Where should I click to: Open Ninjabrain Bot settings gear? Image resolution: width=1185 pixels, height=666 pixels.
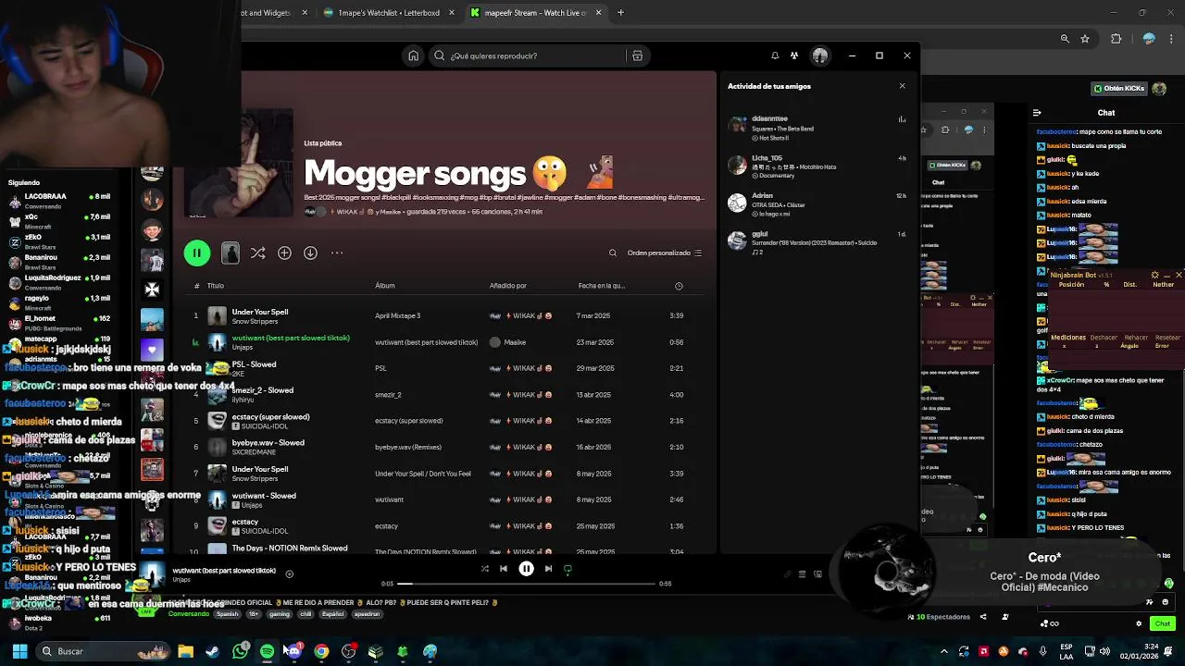[x=1154, y=275]
